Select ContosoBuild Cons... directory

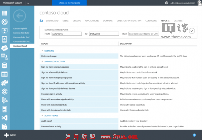[22, 42]
